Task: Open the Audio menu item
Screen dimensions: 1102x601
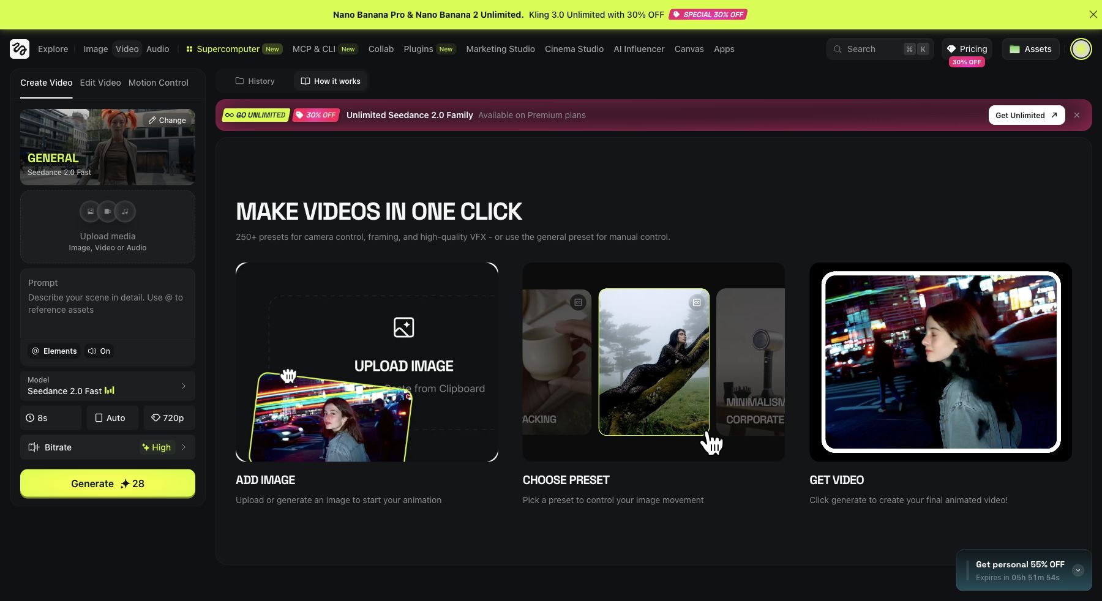Action: (x=158, y=49)
